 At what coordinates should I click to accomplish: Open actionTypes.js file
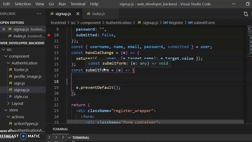coord(26,123)
